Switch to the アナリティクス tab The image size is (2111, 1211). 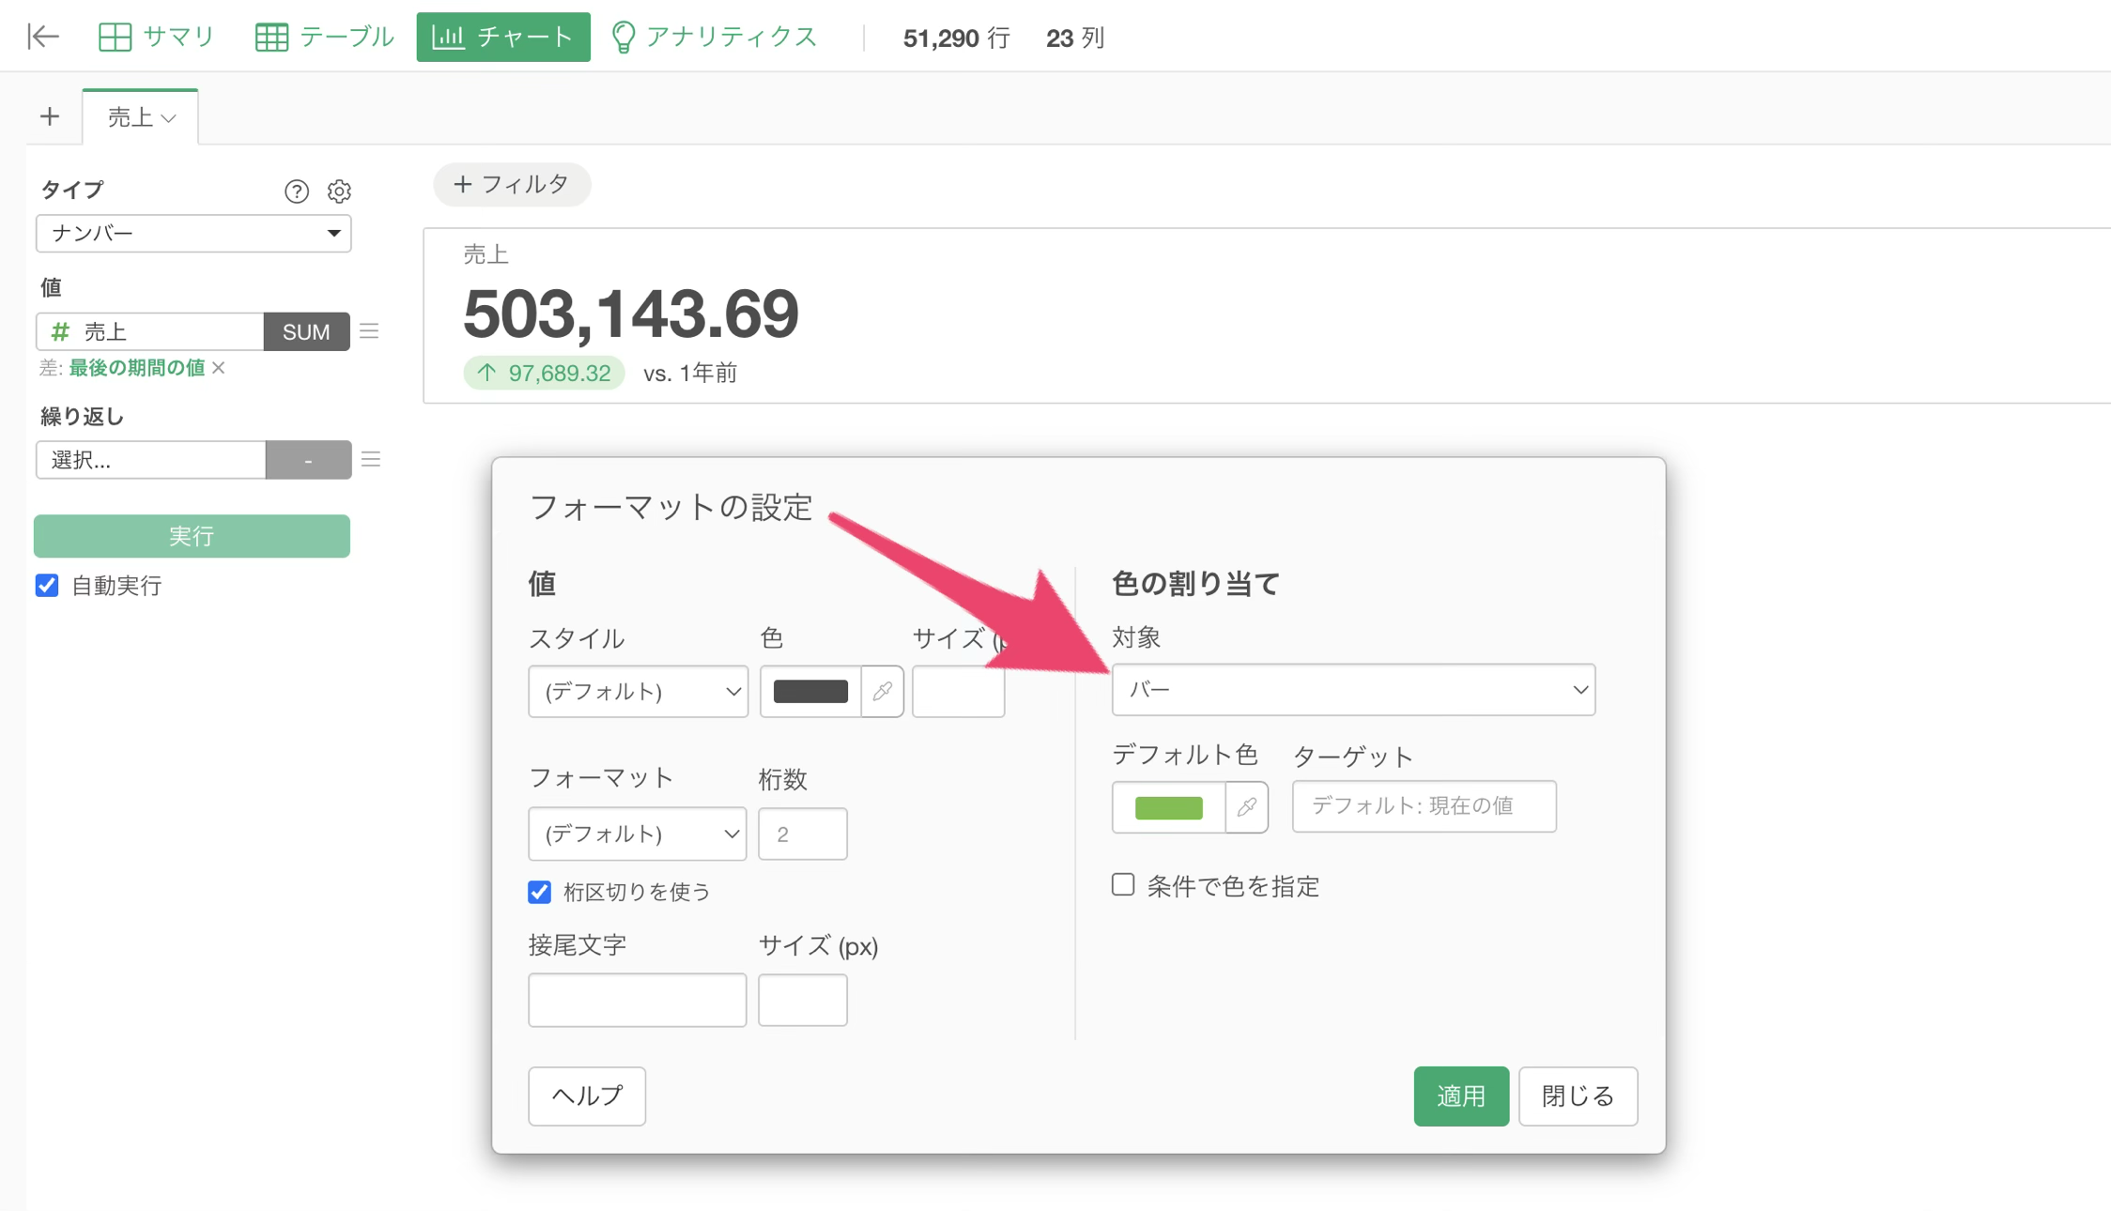pos(715,37)
